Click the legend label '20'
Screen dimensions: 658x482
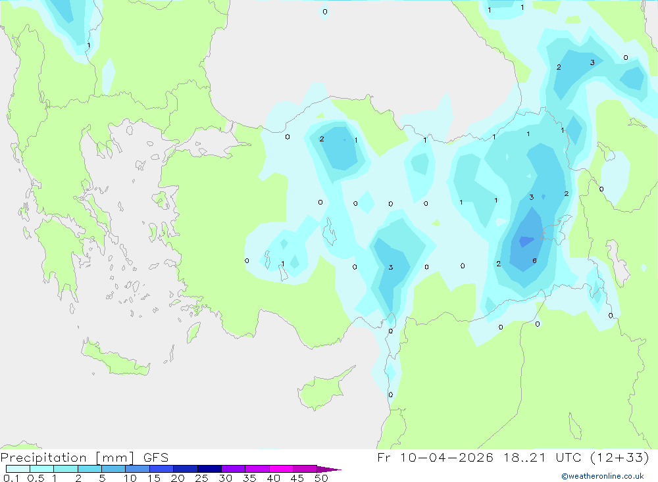pyautogui.click(x=178, y=478)
